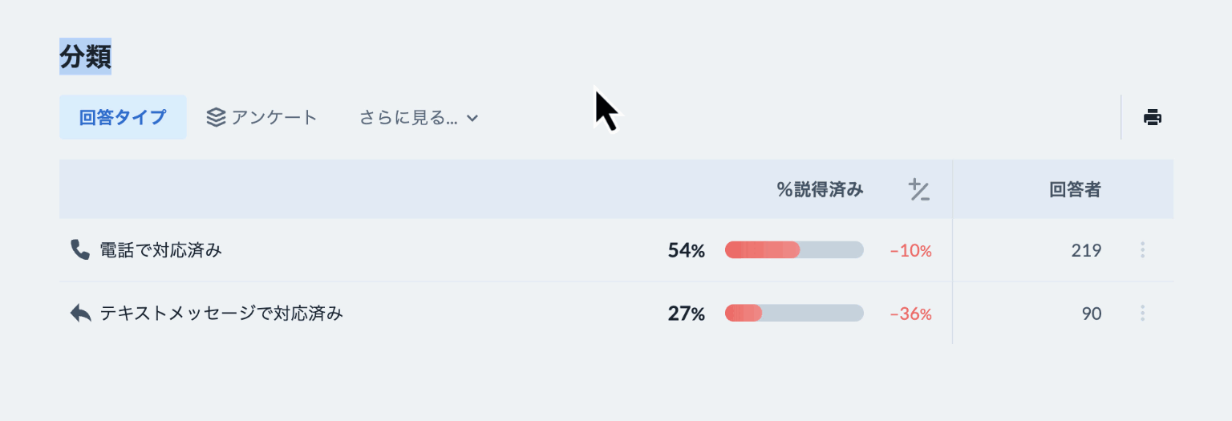
Task: Switch to the アンケート tab
Action: (262, 117)
